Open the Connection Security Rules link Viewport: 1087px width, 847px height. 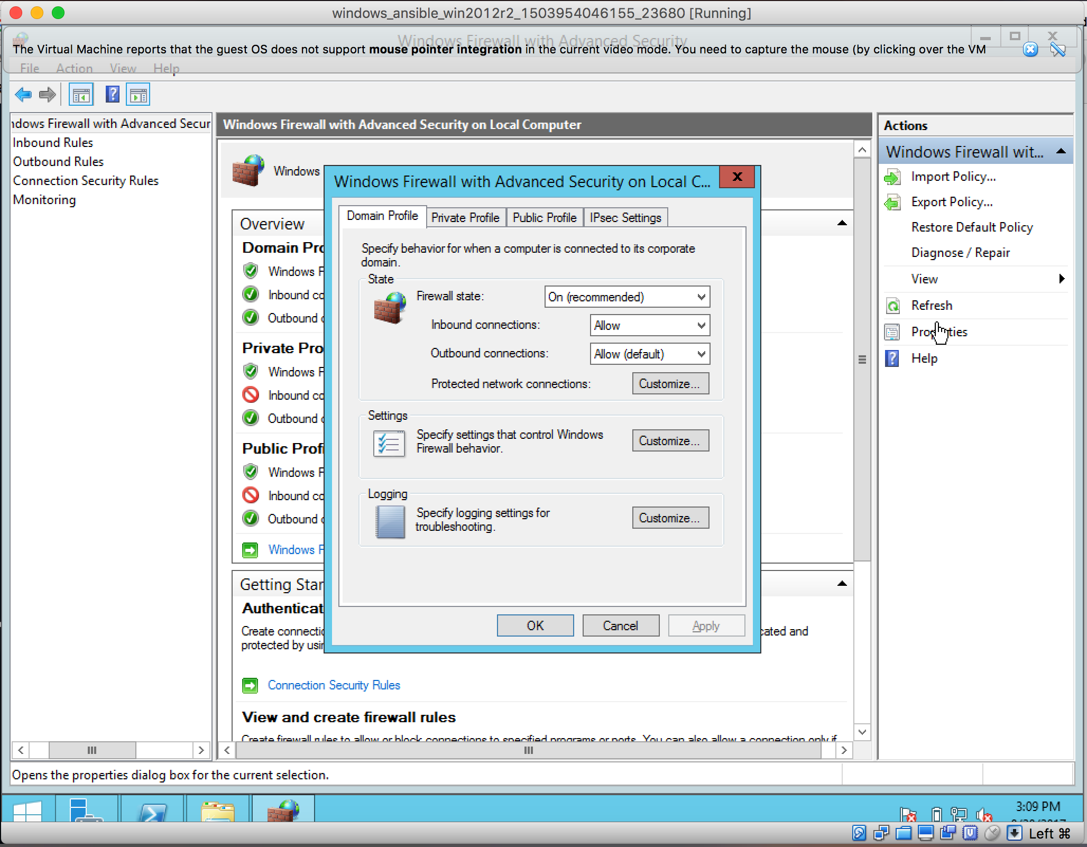pos(334,686)
